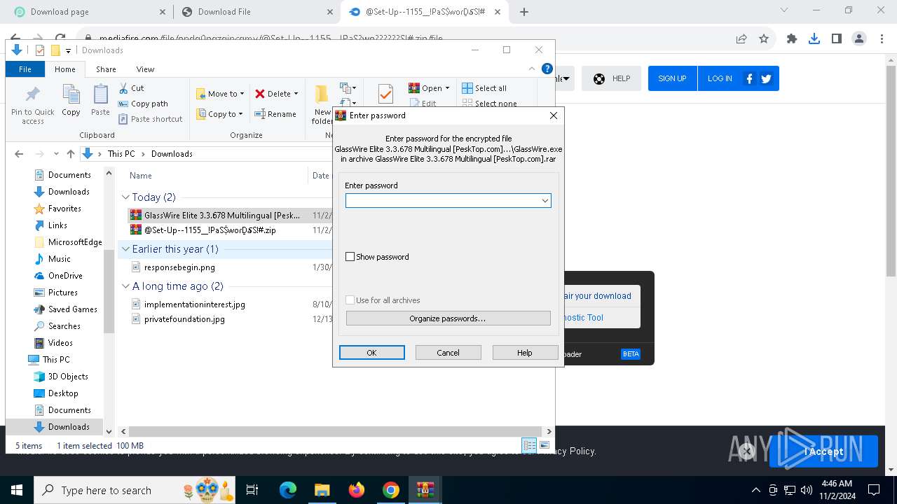Open Chrome side panel icon
This screenshot has height=504, width=897.
point(837,39)
